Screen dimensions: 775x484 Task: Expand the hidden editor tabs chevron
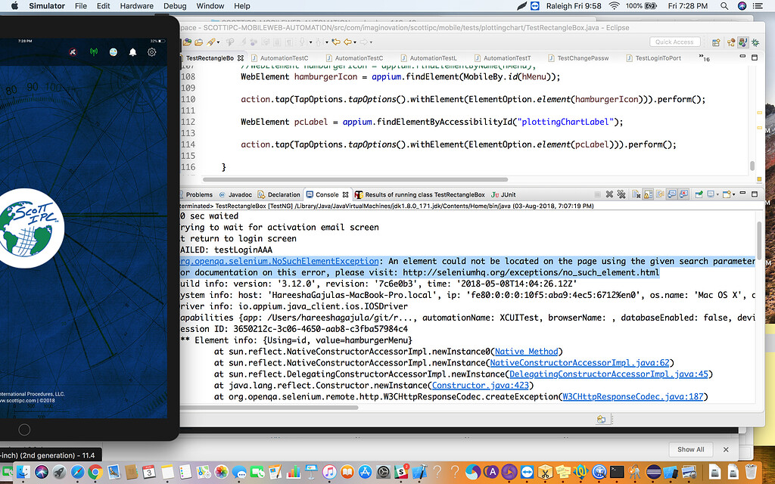702,55
